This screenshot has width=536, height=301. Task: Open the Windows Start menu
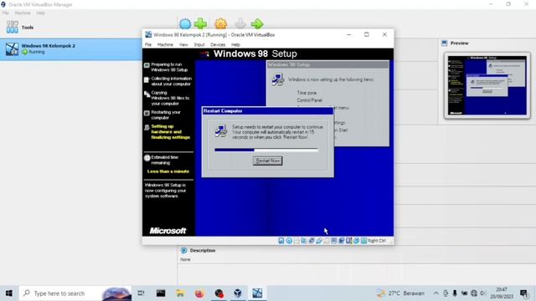point(9,293)
